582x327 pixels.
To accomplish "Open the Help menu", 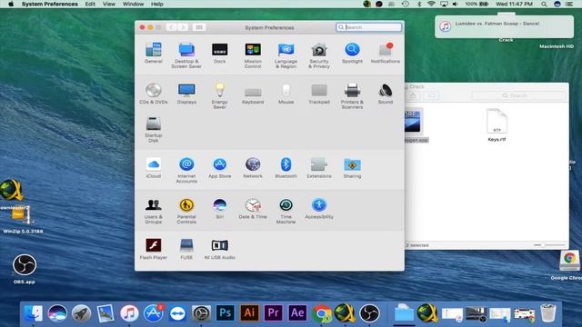I will click(157, 4).
